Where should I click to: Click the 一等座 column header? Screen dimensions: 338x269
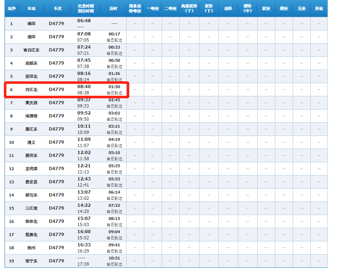pos(153,9)
